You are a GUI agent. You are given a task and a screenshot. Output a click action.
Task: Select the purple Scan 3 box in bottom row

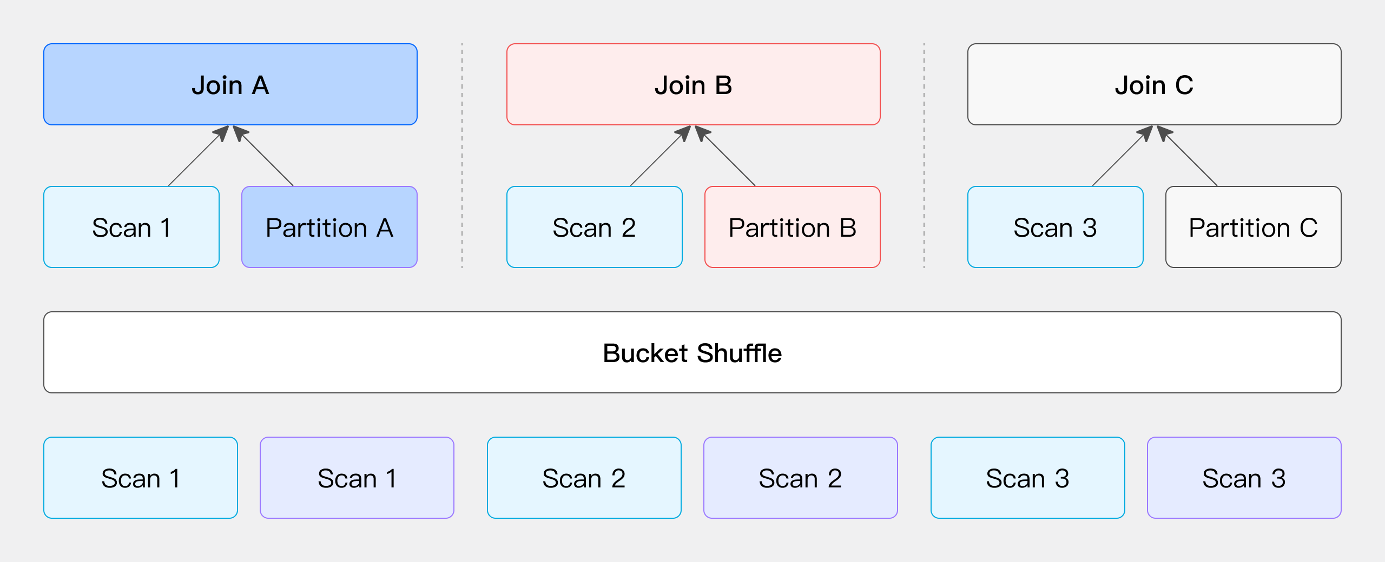pos(1244,478)
